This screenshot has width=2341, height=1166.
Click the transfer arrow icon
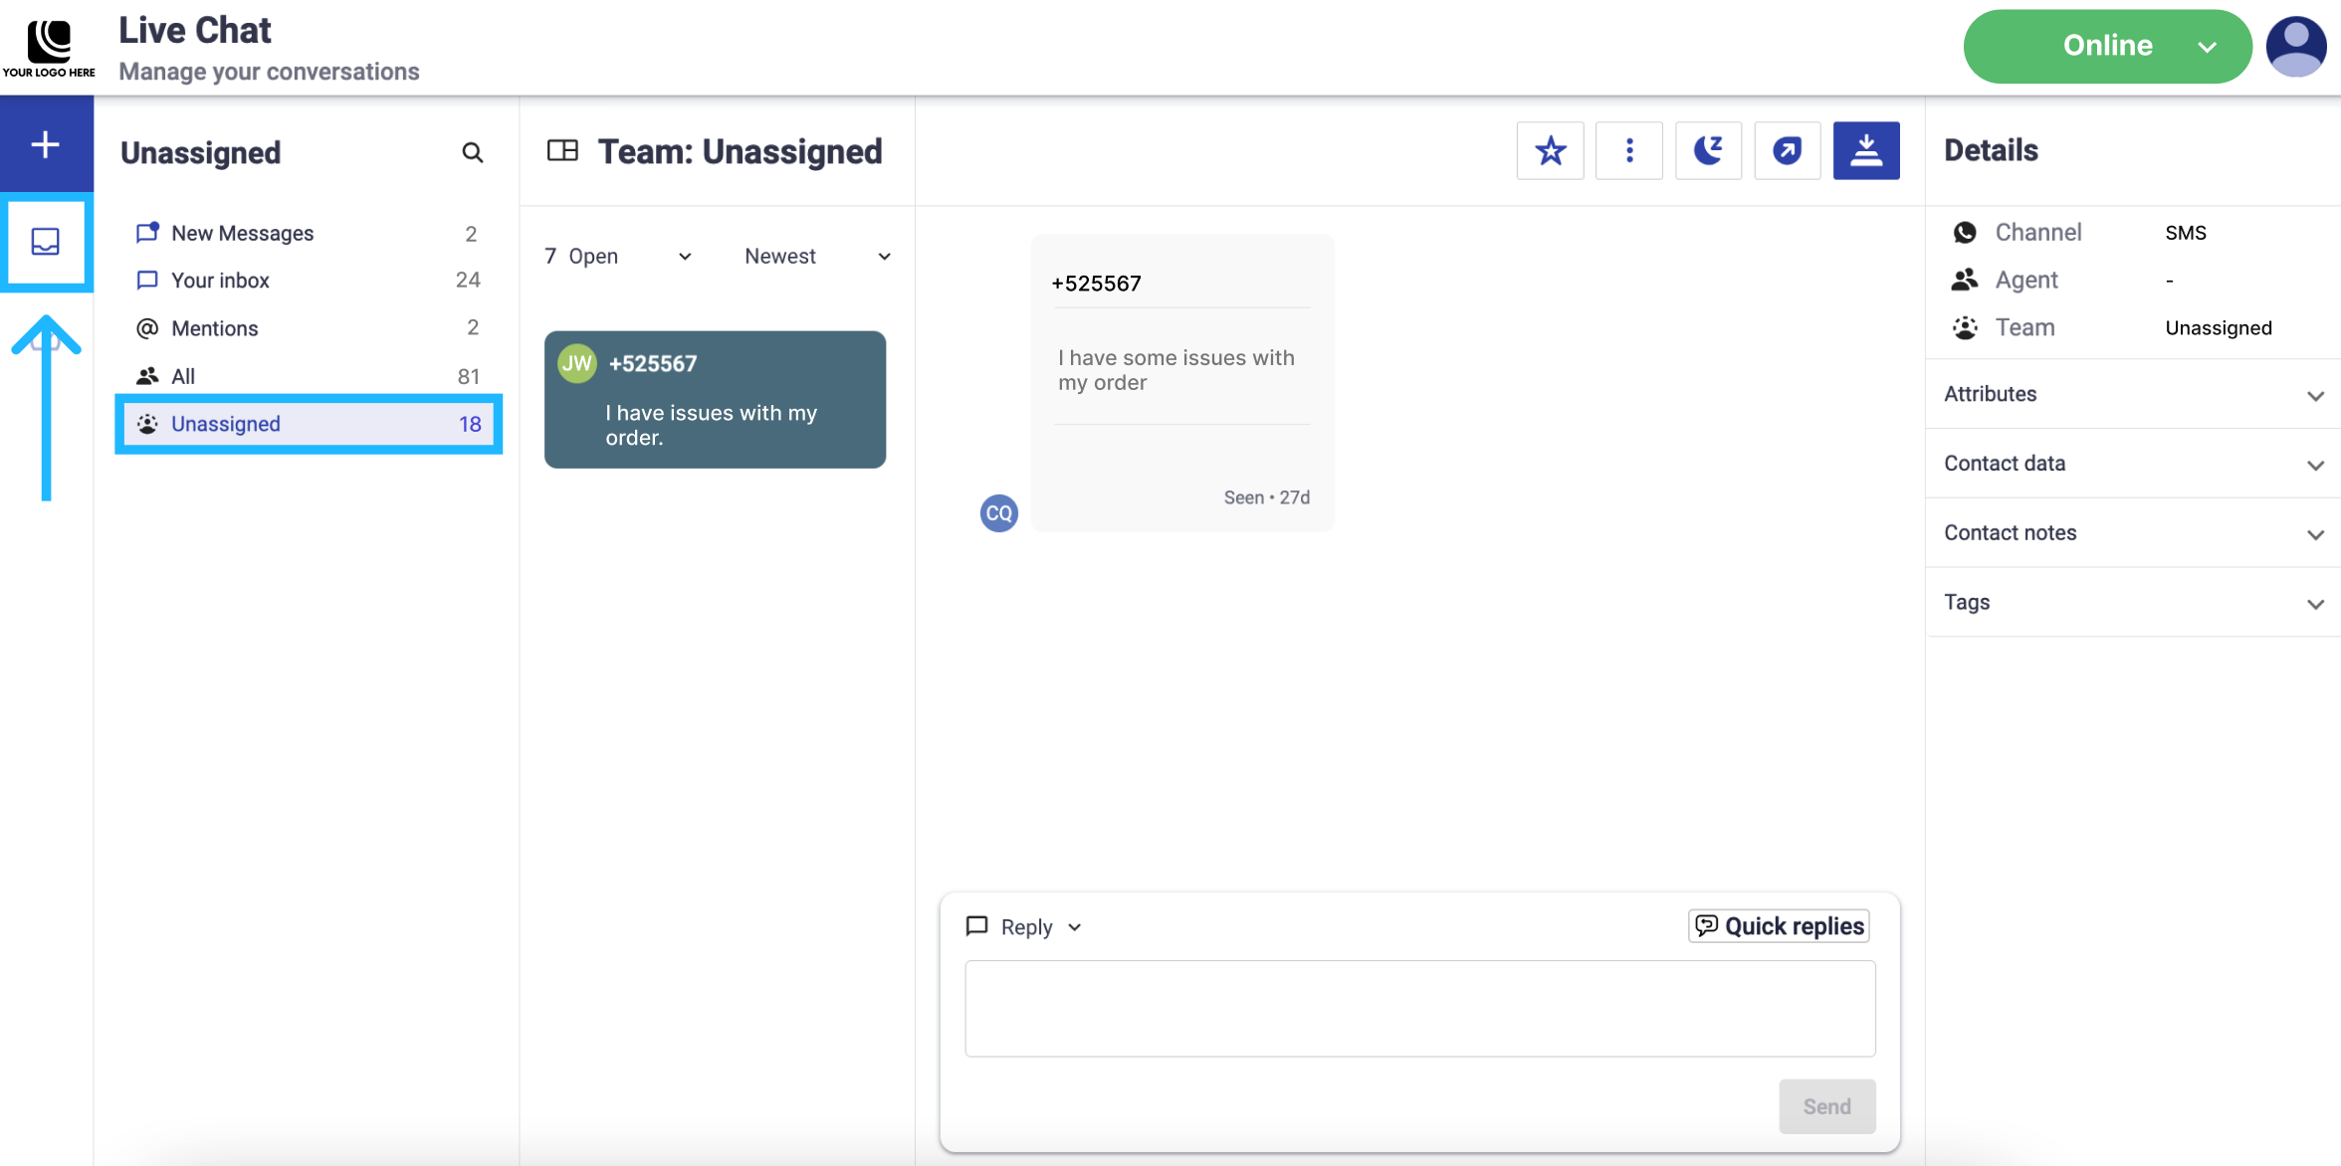click(x=1787, y=151)
